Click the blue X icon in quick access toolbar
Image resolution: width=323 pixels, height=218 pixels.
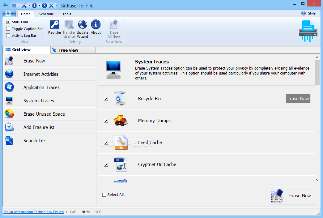pos(51,6)
